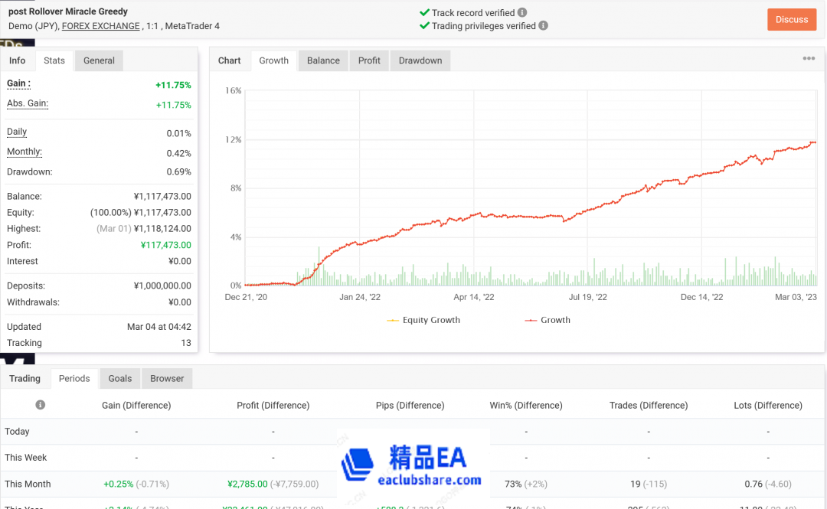The image size is (827, 509).
Task: Click the Updated Mar 04 at 04:42 value
Action: click(159, 327)
